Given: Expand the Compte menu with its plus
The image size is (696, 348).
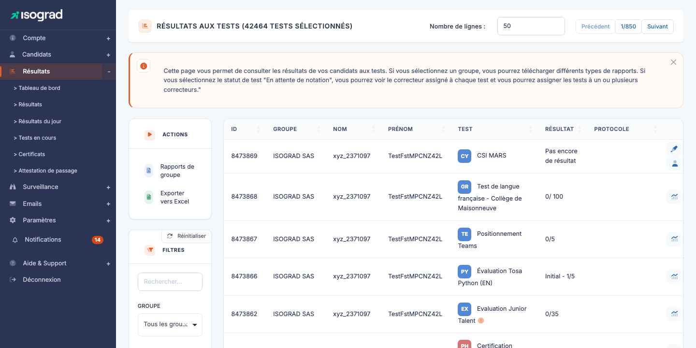Looking at the screenshot, I should coord(108,39).
